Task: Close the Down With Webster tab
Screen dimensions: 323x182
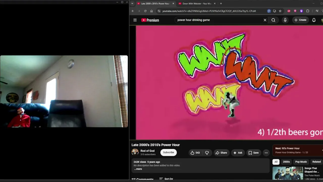Action: pyautogui.click(x=215, y=4)
